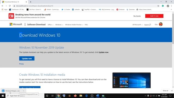
Task: Open the FAQ menu item
Action: click(x=86, y=25)
